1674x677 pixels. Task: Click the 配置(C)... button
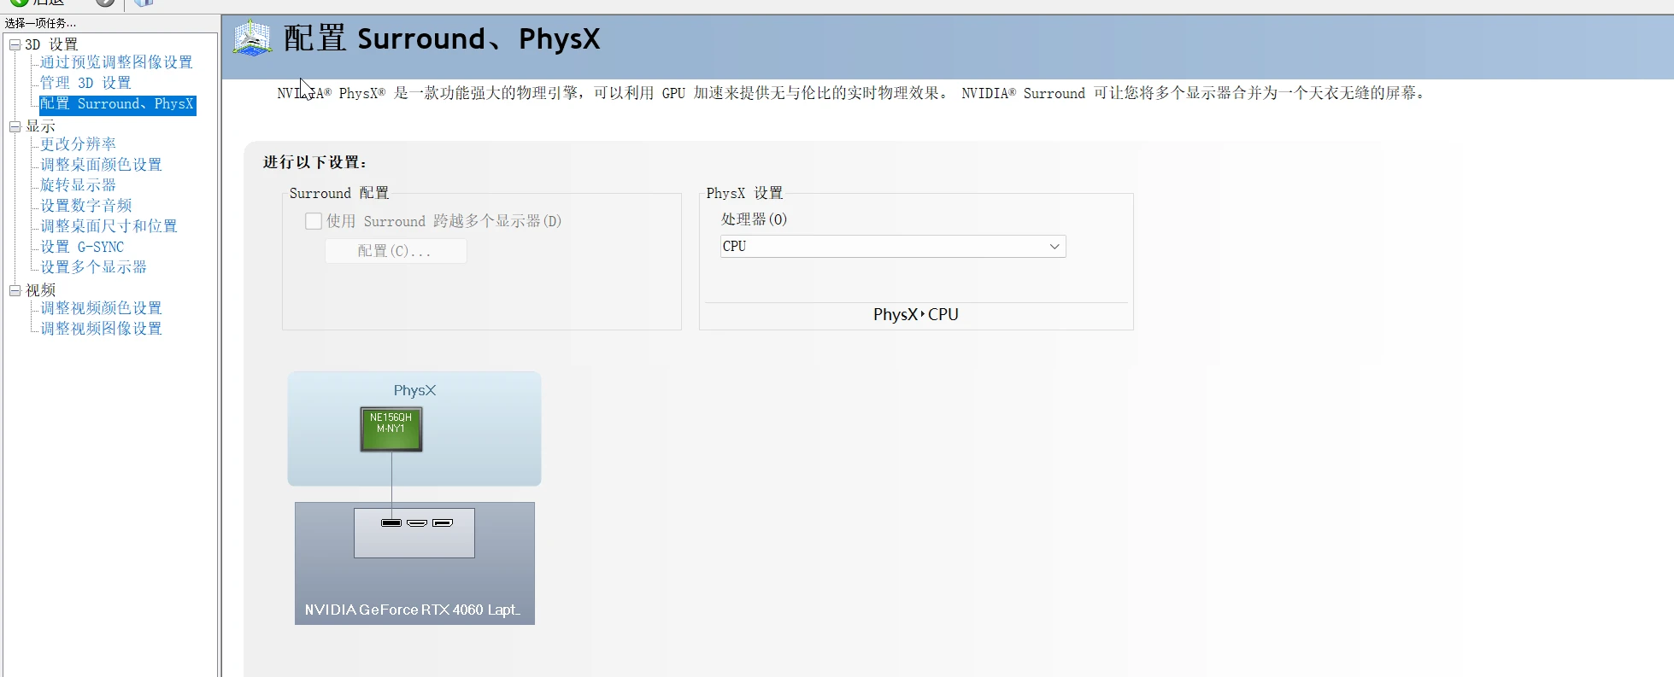coord(395,251)
